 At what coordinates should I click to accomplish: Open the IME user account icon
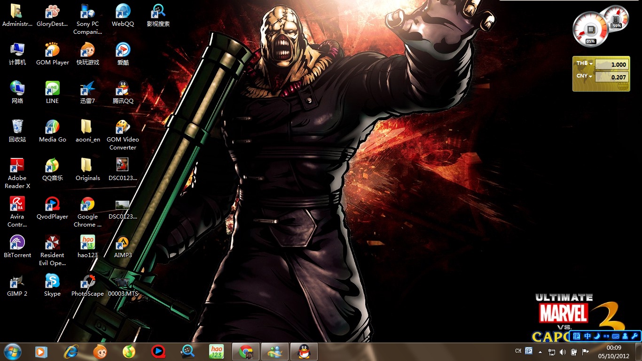[625, 336]
